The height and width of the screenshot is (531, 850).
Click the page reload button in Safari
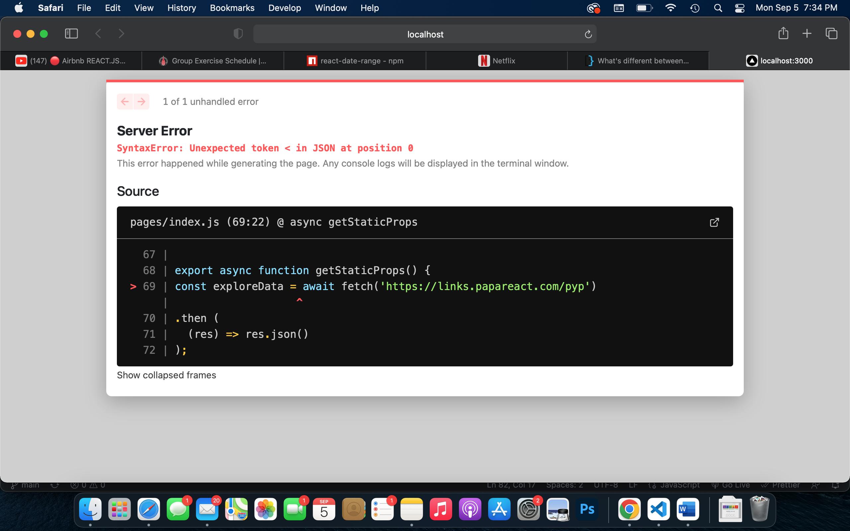point(587,34)
